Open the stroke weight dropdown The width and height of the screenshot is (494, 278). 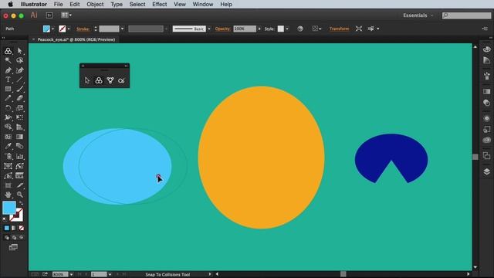click(122, 29)
